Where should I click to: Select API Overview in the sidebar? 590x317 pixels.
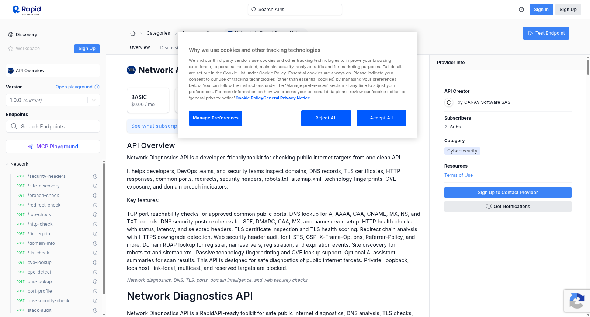point(53,71)
